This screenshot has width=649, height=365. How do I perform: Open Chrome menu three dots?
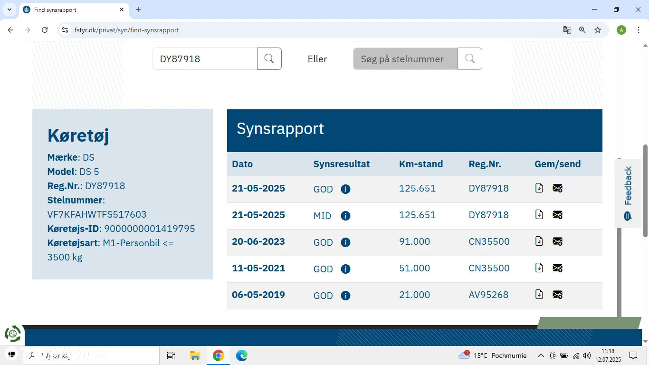click(639, 30)
